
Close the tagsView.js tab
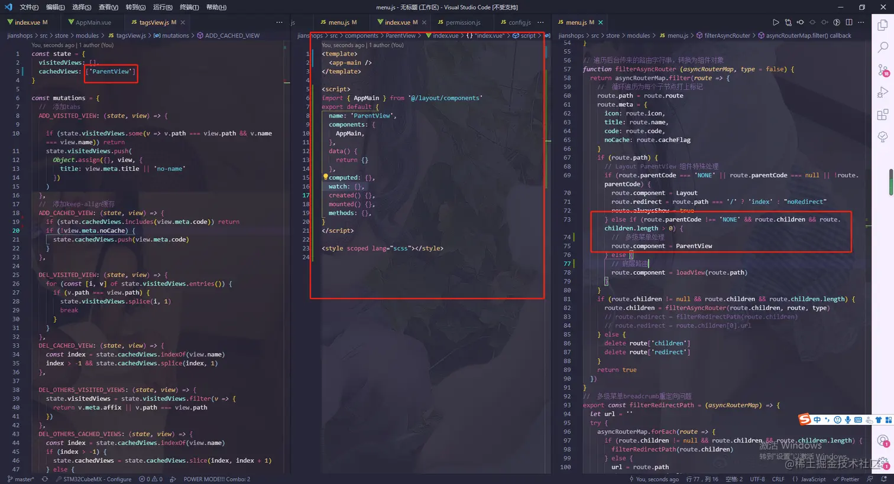tap(183, 22)
